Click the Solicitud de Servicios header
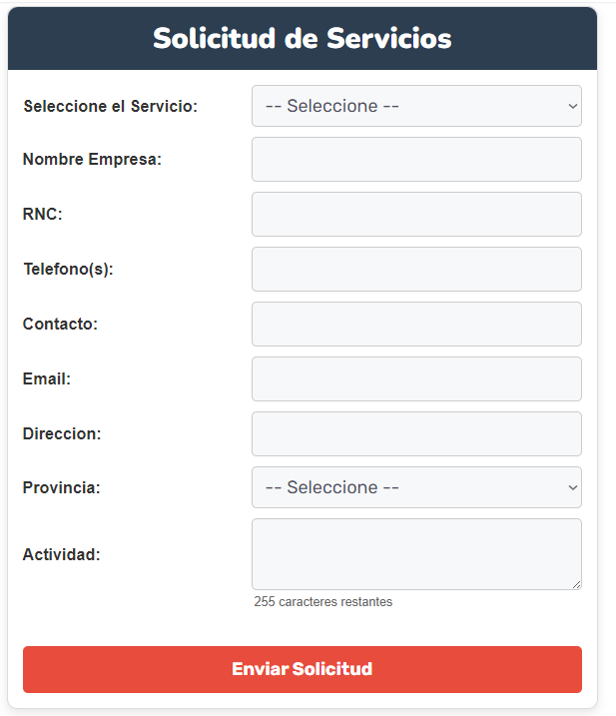Image resolution: width=616 pixels, height=716 pixels. [303, 38]
